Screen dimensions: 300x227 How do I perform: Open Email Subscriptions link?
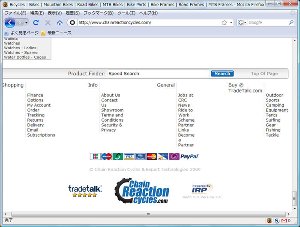point(41,132)
